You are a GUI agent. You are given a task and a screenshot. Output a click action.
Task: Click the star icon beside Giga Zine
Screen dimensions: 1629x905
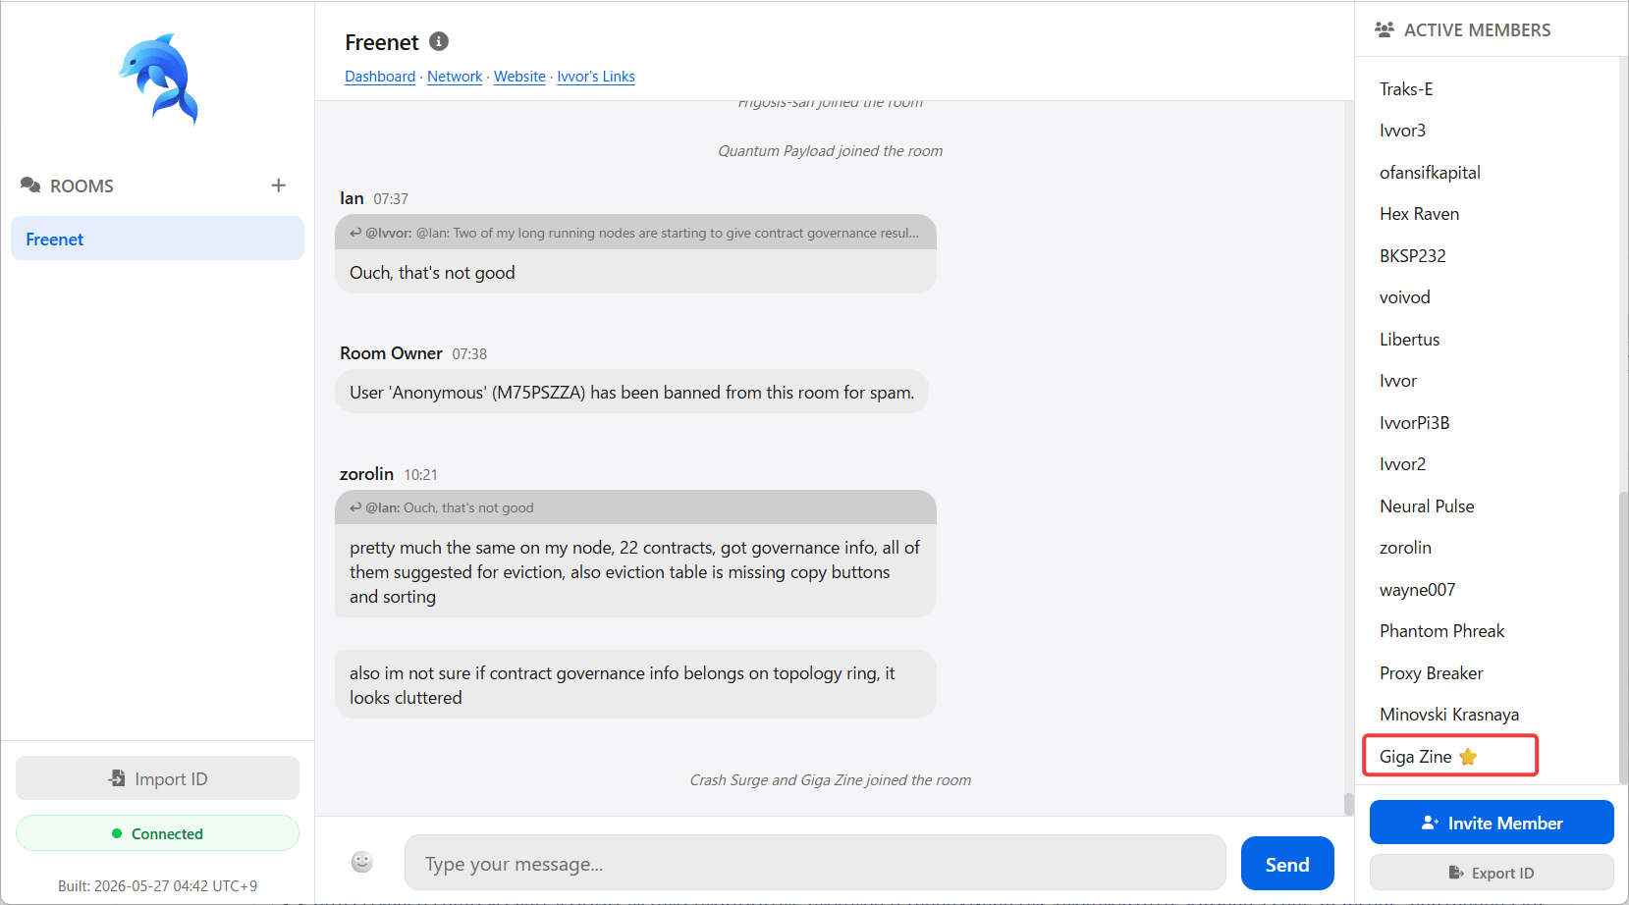pyautogui.click(x=1468, y=757)
